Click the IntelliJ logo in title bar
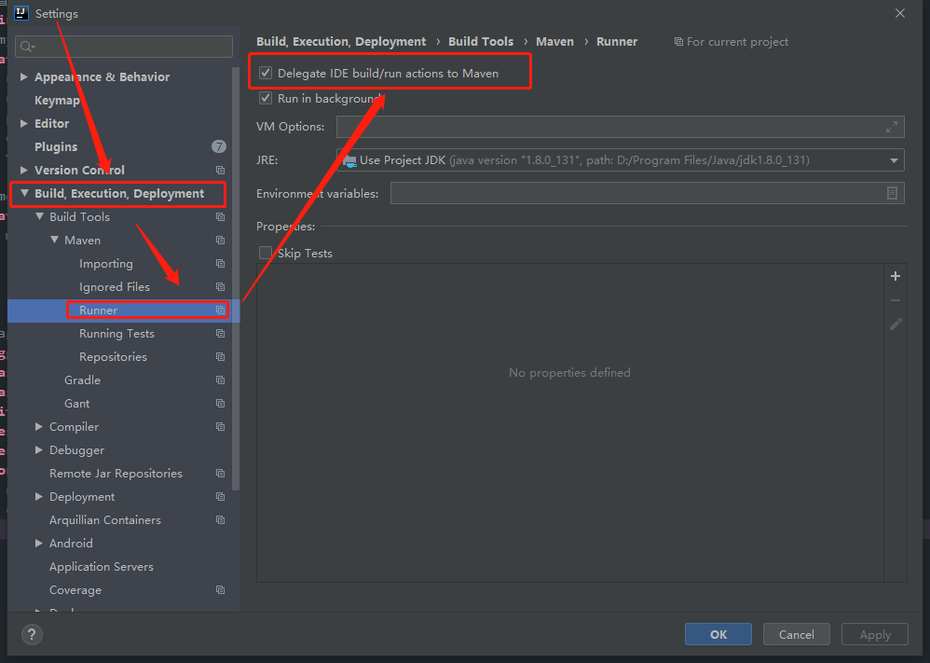Viewport: 930px width, 663px height. click(21, 13)
